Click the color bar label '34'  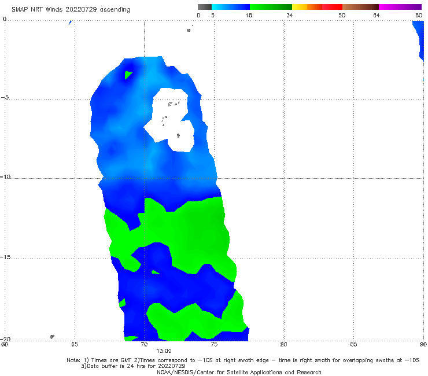click(x=290, y=15)
